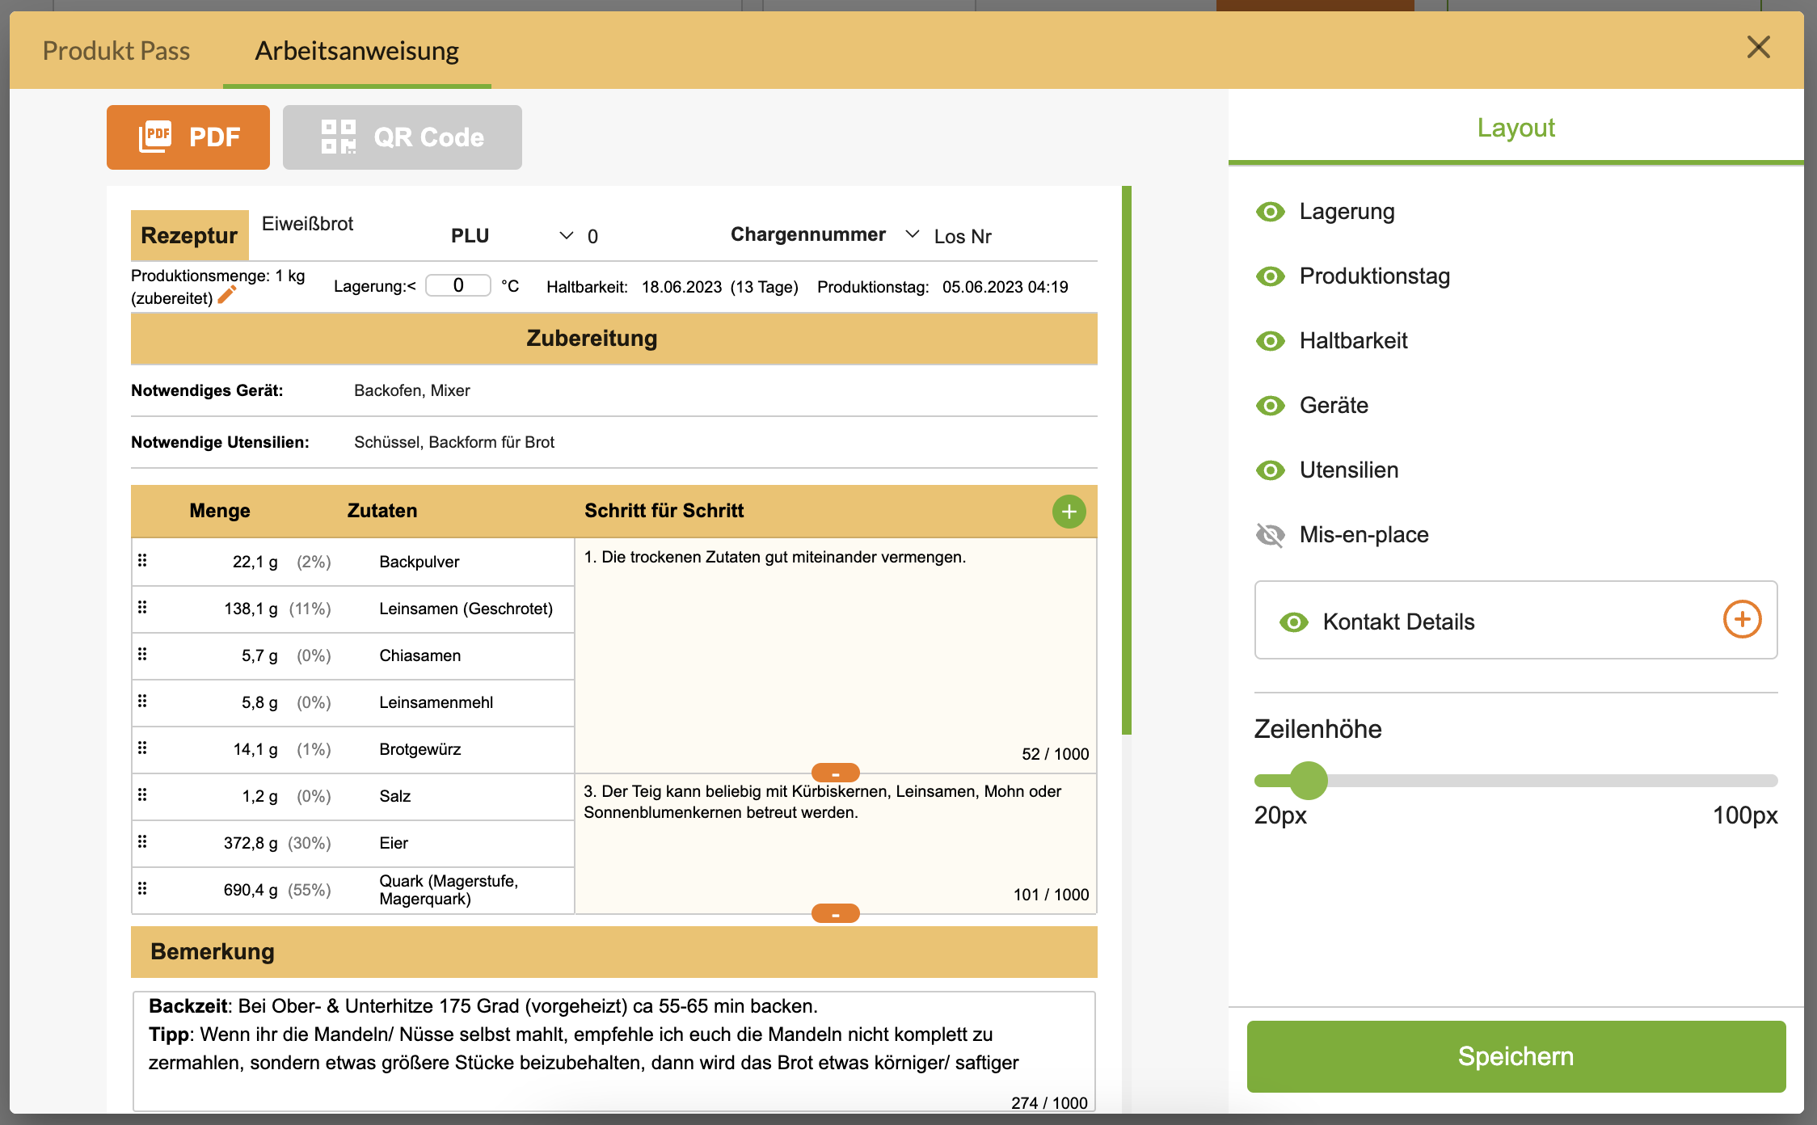Click second minus remove step button

pyautogui.click(x=832, y=908)
